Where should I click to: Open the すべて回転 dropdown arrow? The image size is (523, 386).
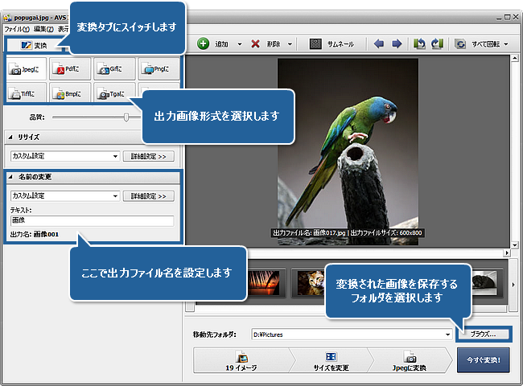click(x=506, y=44)
